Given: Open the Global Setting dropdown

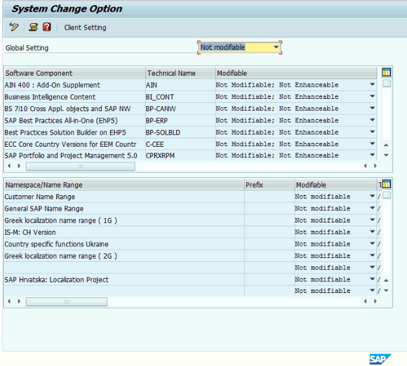Looking at the screenshot, I should [x=276, y=47].
